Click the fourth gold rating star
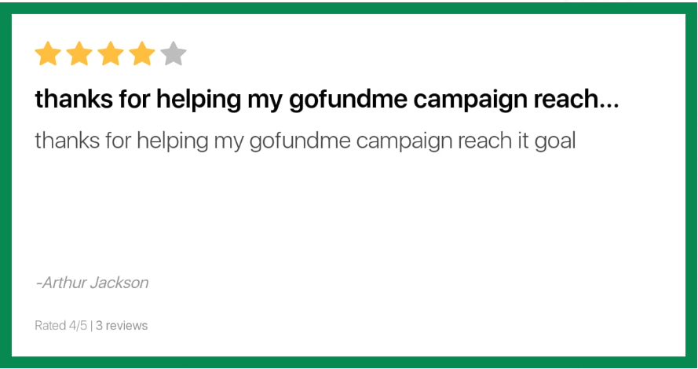This screenshot has width=698, height=369. [142, 54]
